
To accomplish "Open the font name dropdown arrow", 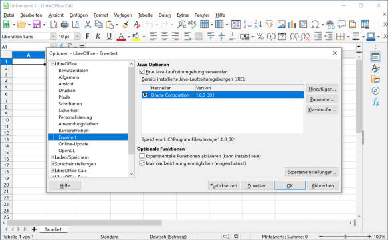I will click(53, 37).
